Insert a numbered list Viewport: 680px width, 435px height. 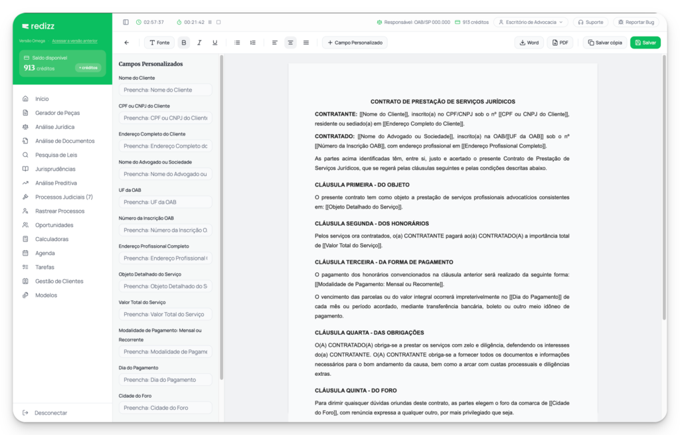(x=252, y=43)
